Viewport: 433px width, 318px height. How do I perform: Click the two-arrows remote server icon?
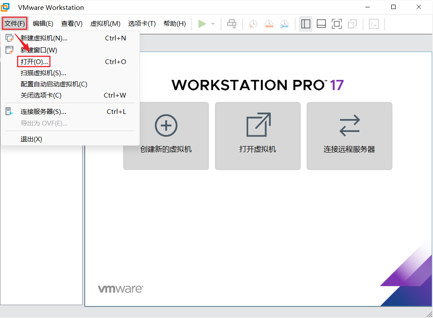349,125
